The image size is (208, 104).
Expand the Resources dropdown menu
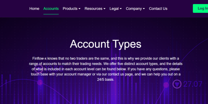pos(95,9)
